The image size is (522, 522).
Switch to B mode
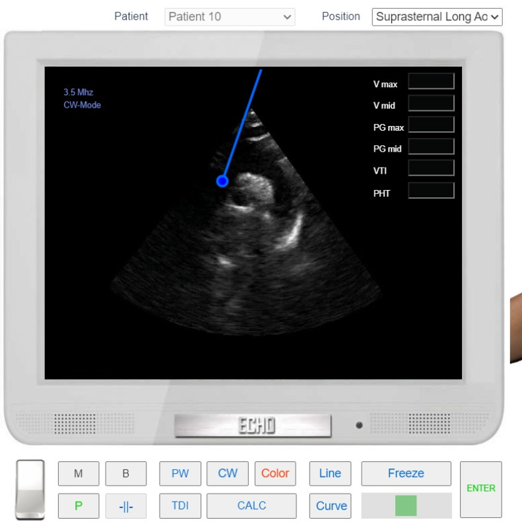pyautogui.click(x=126, y=473)
